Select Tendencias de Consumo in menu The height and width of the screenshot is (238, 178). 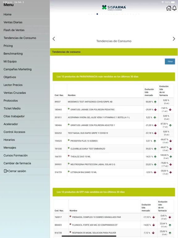point(25,38)
